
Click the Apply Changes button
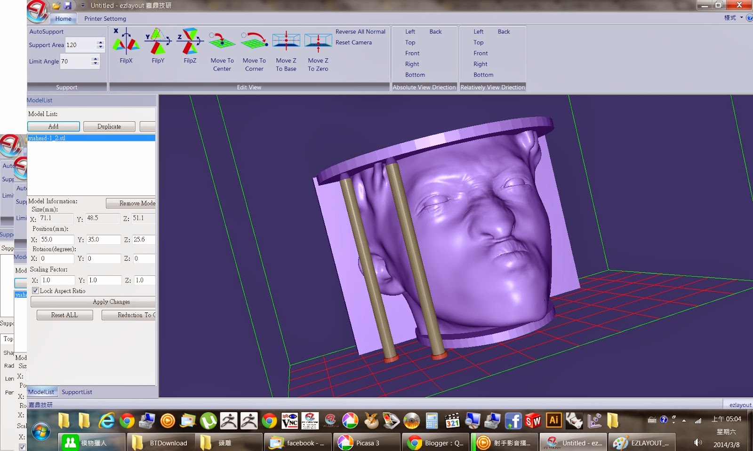pos(93,302)
